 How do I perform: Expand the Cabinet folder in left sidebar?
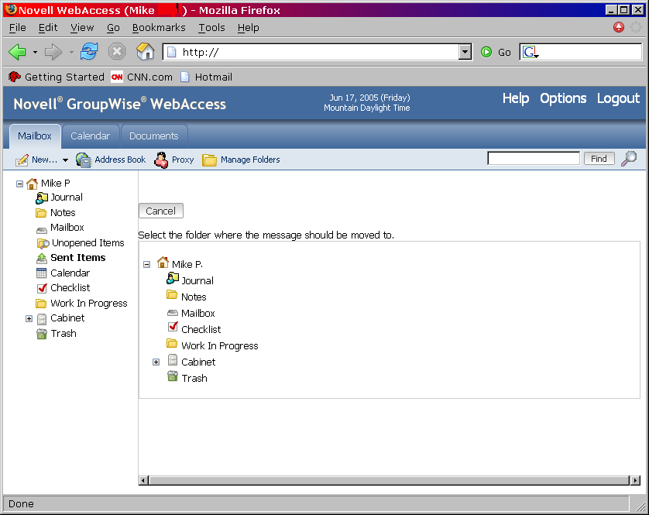coord(29,318)
